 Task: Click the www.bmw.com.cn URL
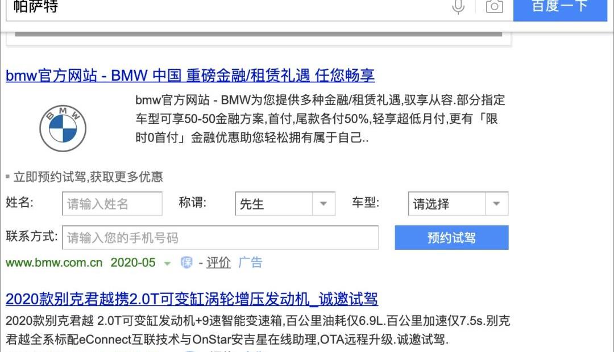coord(54,262)
